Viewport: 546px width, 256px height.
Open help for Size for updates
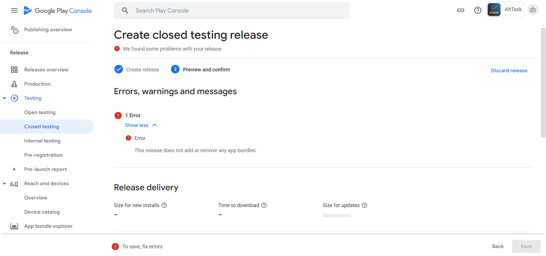[364, 205]
